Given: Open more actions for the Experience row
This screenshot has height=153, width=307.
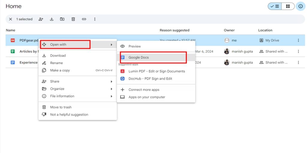Looking at the screenshot, I should click(x=298, y=63).
